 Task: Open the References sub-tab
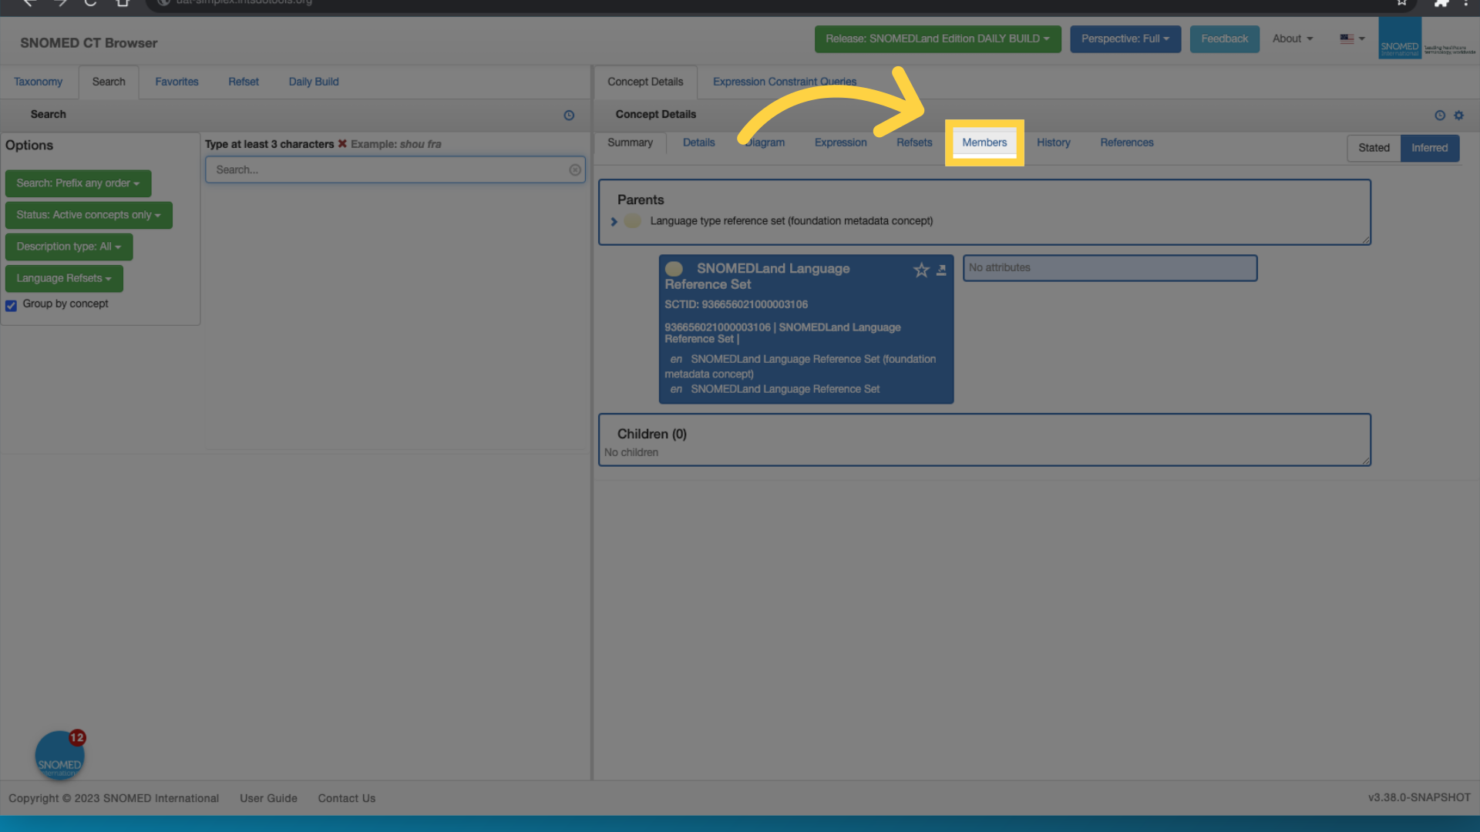[1126, 143]
